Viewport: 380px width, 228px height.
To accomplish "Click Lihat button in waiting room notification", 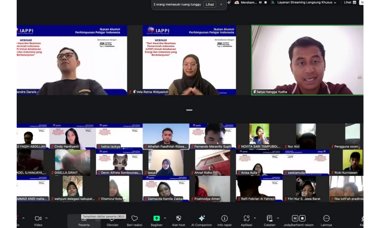I will pos(210,5).
